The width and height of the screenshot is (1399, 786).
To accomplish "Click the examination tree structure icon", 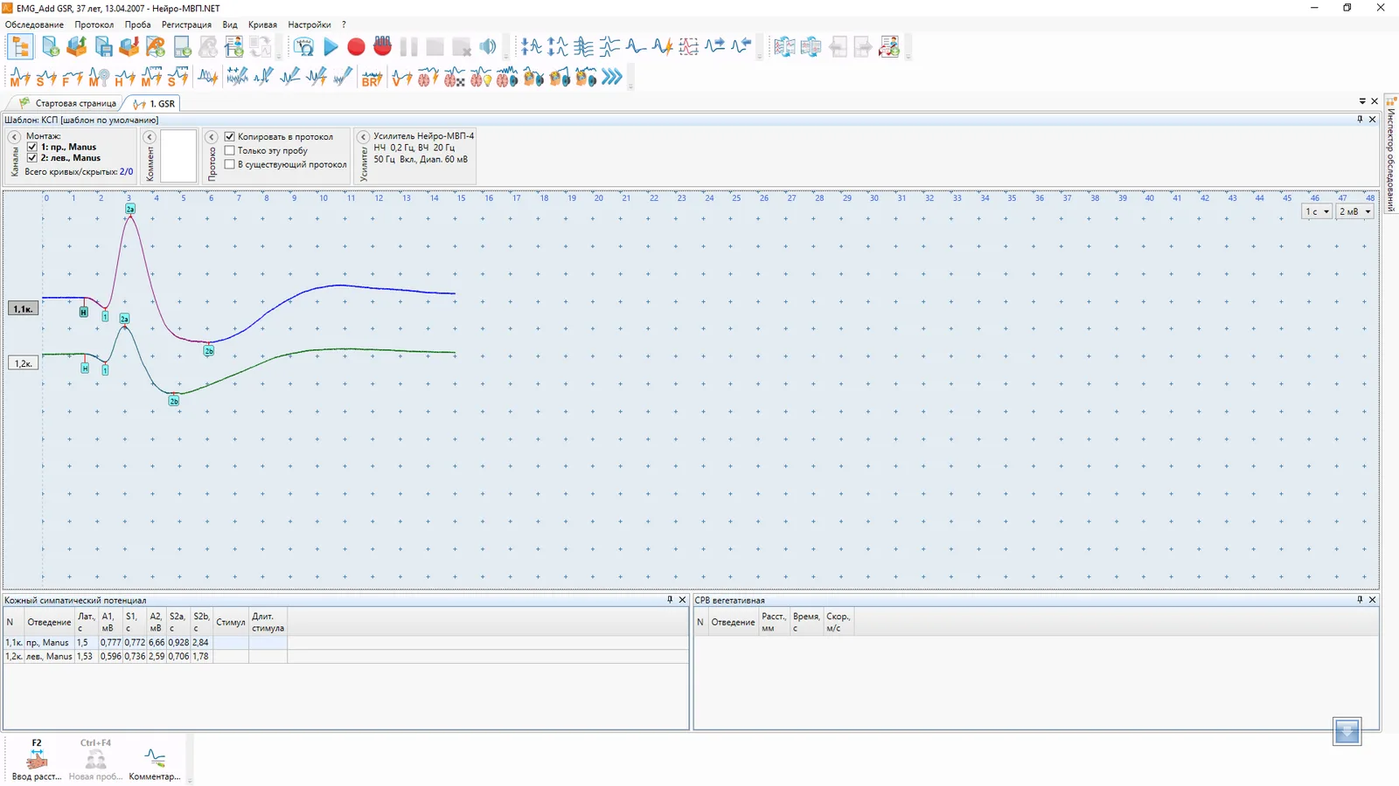I will [x=20, y=47].
